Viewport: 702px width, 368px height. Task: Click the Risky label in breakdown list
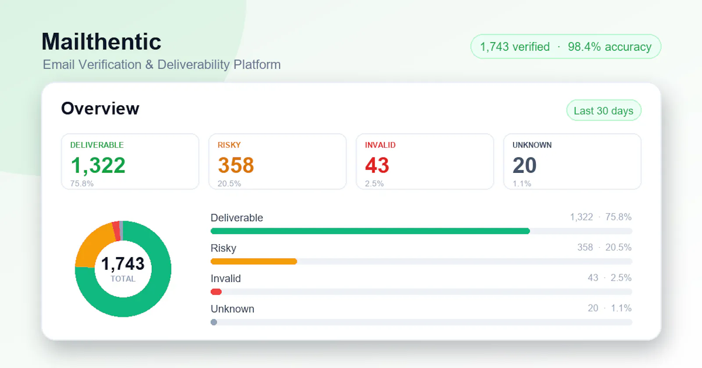click(223, 248)
